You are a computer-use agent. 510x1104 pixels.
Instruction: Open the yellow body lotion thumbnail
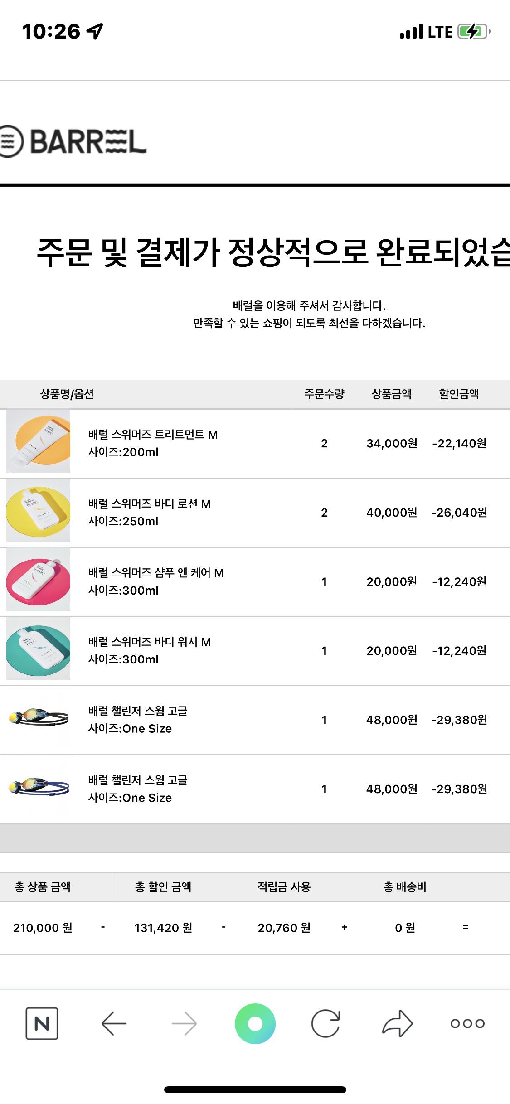click(x=38, y=511)
